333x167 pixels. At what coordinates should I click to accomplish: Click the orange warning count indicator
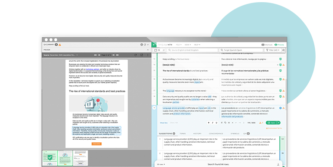point(261,123)
